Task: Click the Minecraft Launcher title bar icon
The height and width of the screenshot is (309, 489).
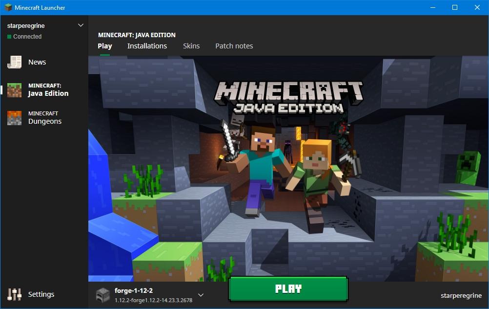Action: [8, 7]
